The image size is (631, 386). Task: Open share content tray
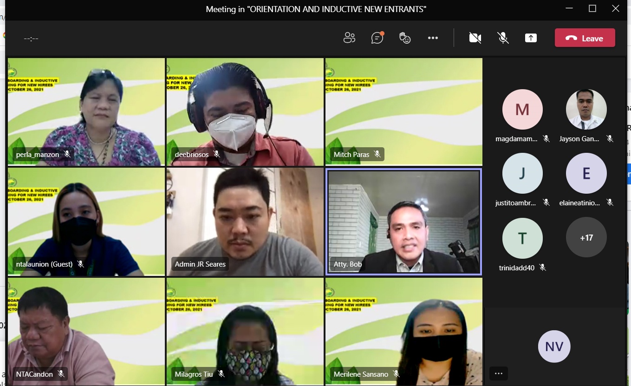[x=531, y=38]
